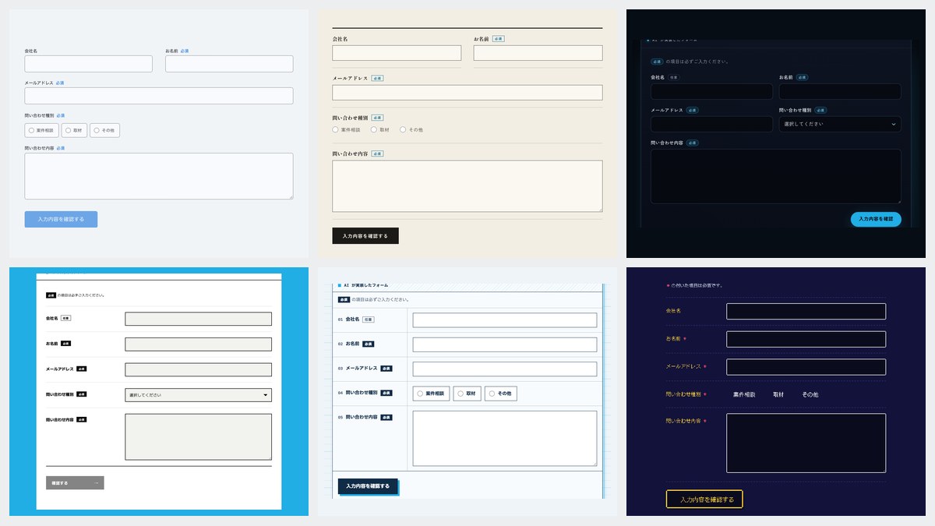Pick その他 radio in numbered form

pos(501,394)
